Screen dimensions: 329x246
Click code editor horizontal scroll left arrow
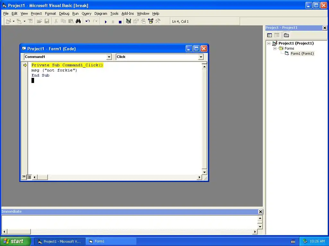click(x=35, y=177)
